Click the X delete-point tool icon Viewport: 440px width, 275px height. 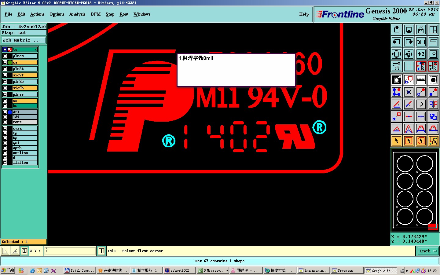409,92
